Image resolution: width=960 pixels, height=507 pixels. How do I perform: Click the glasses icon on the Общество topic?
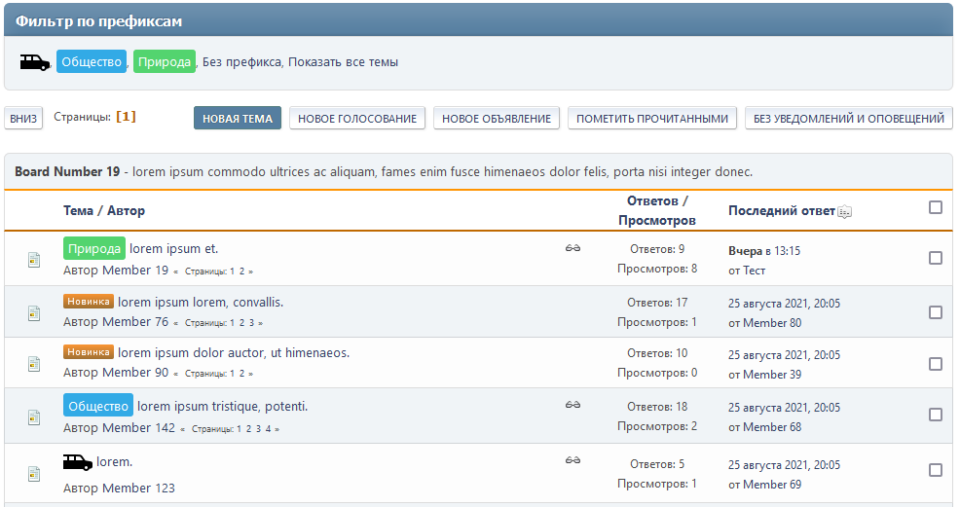[x=572, y=404]
